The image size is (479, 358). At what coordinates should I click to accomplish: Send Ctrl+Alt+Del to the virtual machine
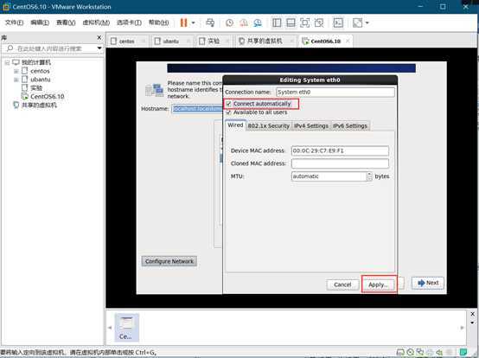coord(210,22)
